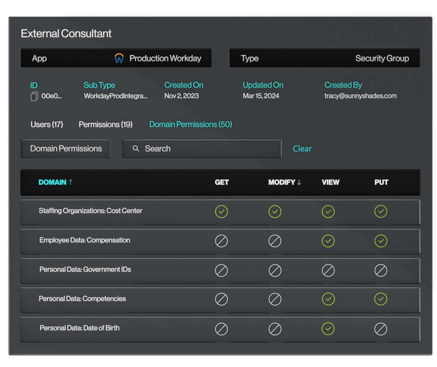Open the Domain Permissions filter button

click(x=66, y=149)
